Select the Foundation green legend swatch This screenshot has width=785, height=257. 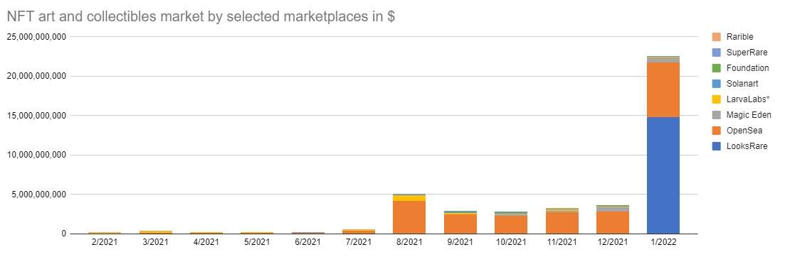point(716,68)
